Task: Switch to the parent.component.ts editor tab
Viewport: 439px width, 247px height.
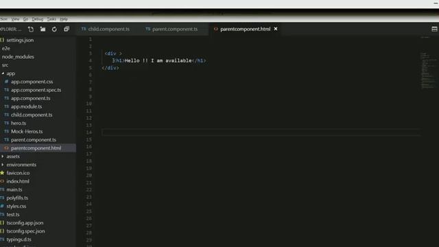Action: tap(175, 29)
